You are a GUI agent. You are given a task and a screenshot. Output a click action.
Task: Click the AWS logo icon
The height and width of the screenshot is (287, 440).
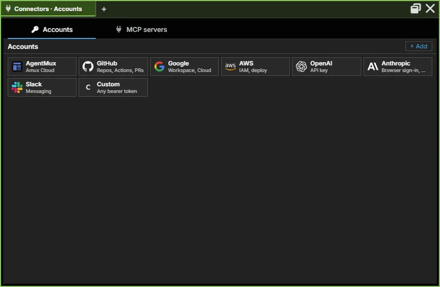(230, 67)
